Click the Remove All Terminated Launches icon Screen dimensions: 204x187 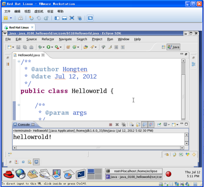pos(123,125)
